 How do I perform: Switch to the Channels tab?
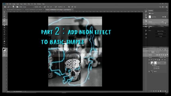(158, 52)
